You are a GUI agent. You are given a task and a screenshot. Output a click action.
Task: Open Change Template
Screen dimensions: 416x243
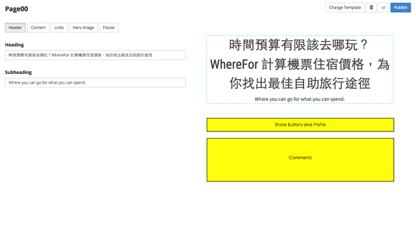pos(345,7)
